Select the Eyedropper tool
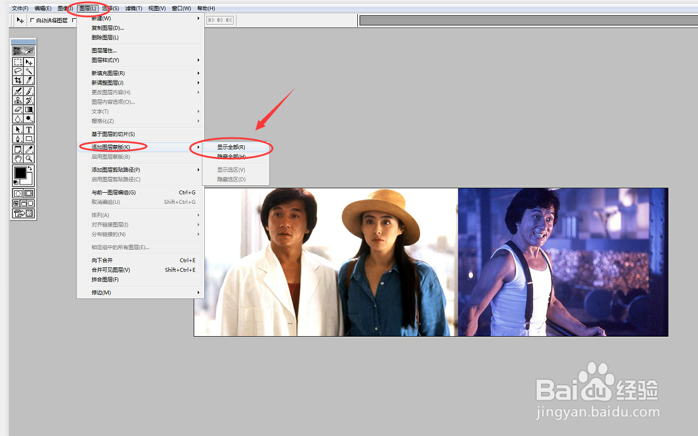698x436 pixels. [29, 149]
